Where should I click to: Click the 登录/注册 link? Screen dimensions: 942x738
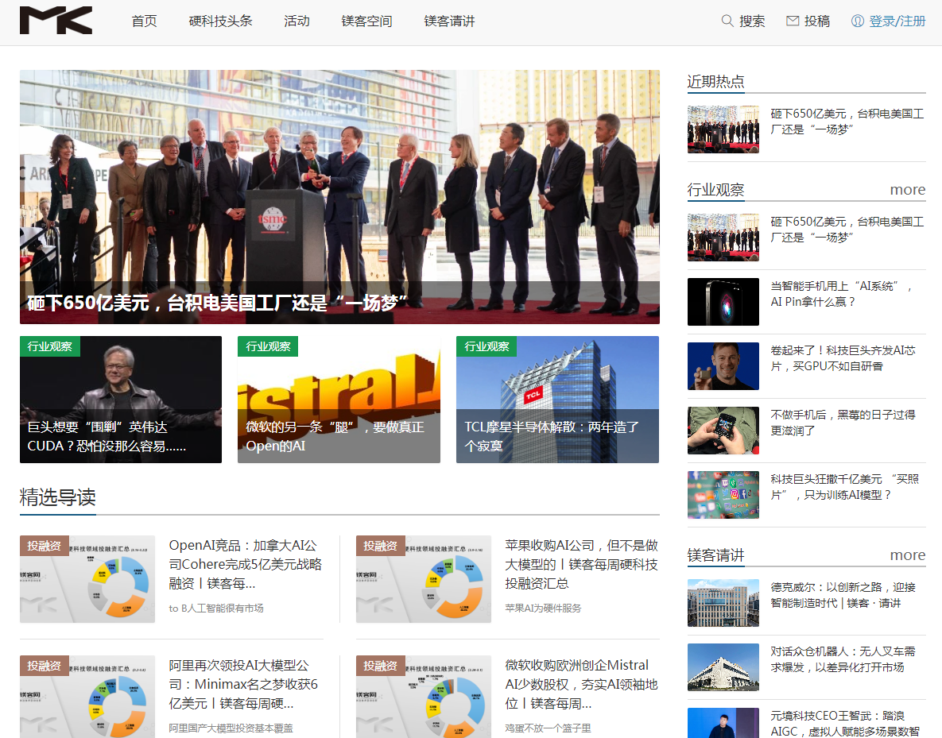click(x=897, y=21)
